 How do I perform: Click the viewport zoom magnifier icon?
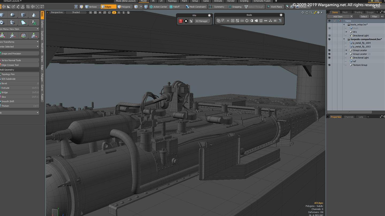311,13
